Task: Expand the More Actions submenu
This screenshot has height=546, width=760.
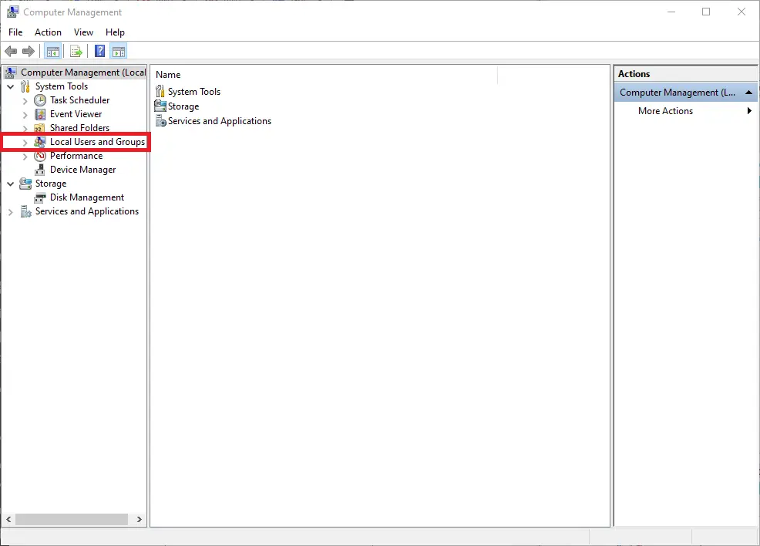Action: coord(748,110)
